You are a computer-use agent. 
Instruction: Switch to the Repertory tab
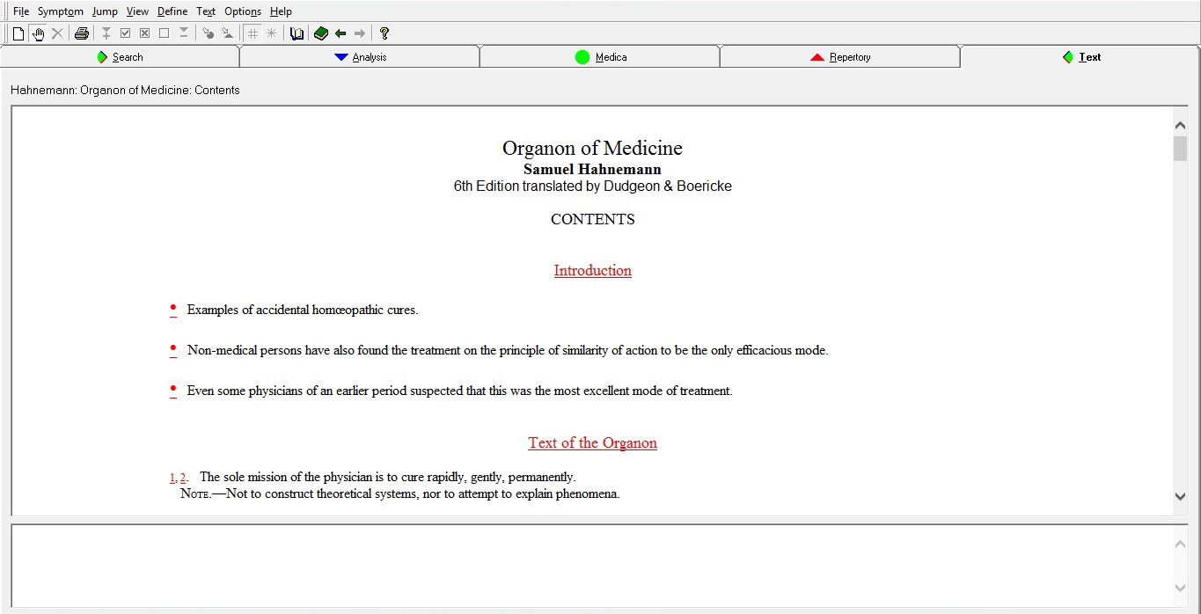[x=840, y=57]
